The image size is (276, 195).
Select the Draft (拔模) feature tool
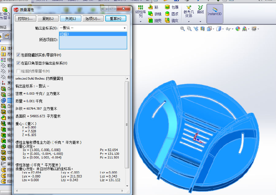[151, 14]
